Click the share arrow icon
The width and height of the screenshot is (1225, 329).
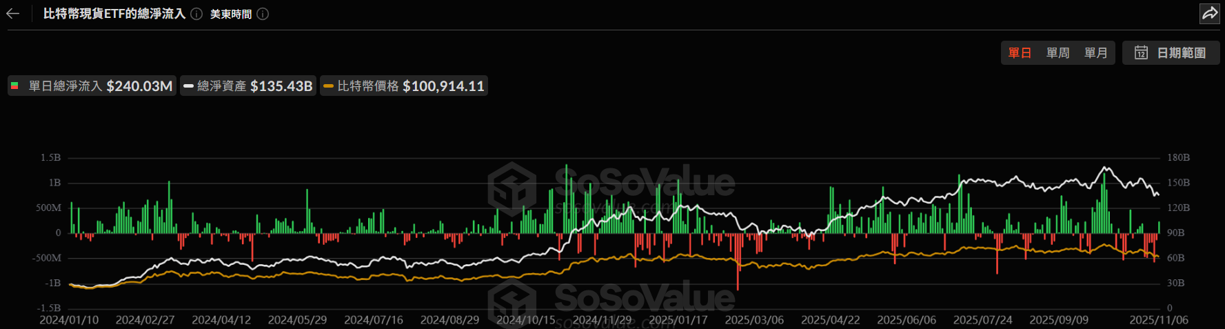click(1210, 14)
